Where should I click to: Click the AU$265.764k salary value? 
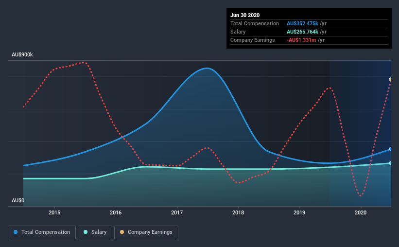303,32
